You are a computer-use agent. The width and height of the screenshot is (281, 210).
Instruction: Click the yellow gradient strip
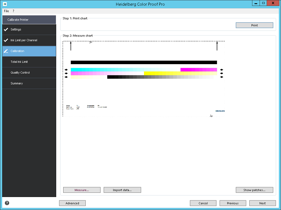click(181, 73)
